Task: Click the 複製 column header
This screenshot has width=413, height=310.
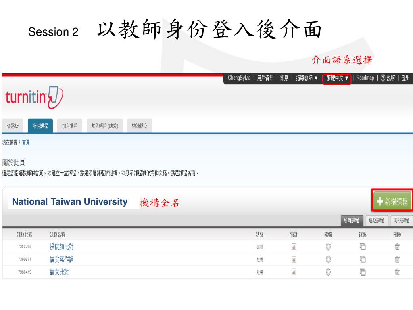Action: pyautogui.click(x=363, y=235)
